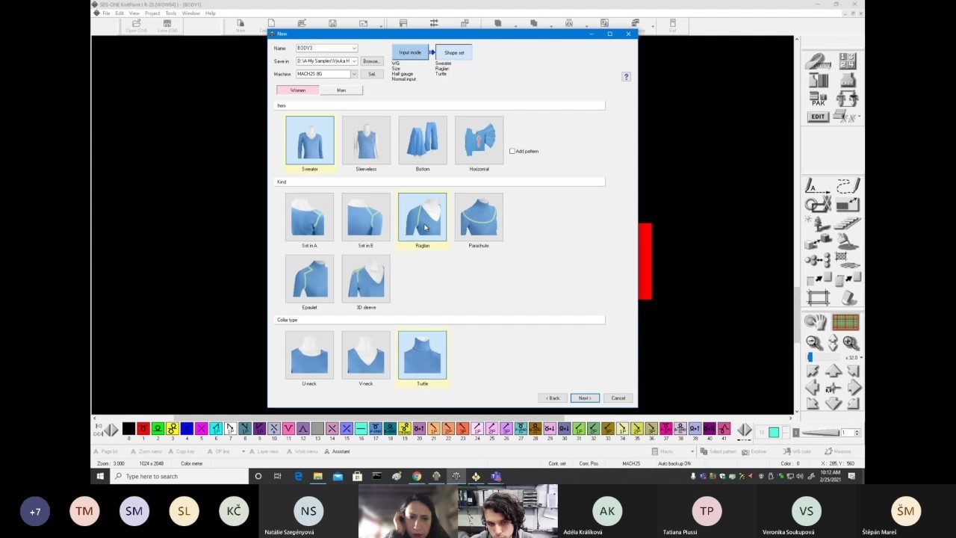Select the hand pan tool

[x=815, y=322]
